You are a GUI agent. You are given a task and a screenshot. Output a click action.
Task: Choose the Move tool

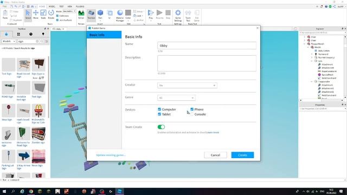click(x=36, y=15)
